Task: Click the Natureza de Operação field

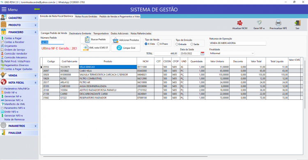Action: click(x=238, y=43)
